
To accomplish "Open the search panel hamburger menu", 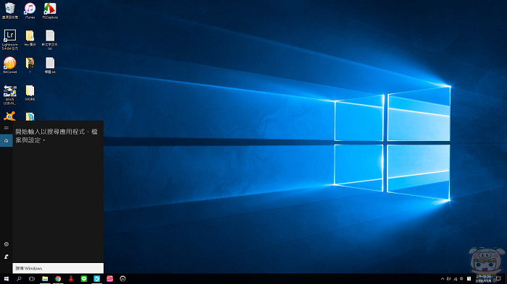I will coord(6,128).
